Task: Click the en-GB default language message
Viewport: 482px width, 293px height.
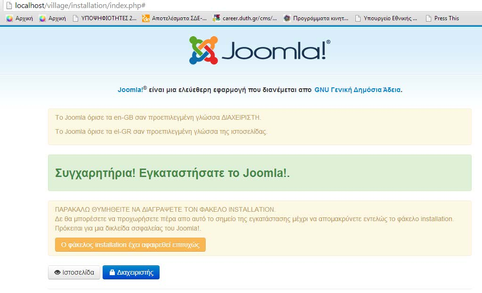Action: (158, 117)
